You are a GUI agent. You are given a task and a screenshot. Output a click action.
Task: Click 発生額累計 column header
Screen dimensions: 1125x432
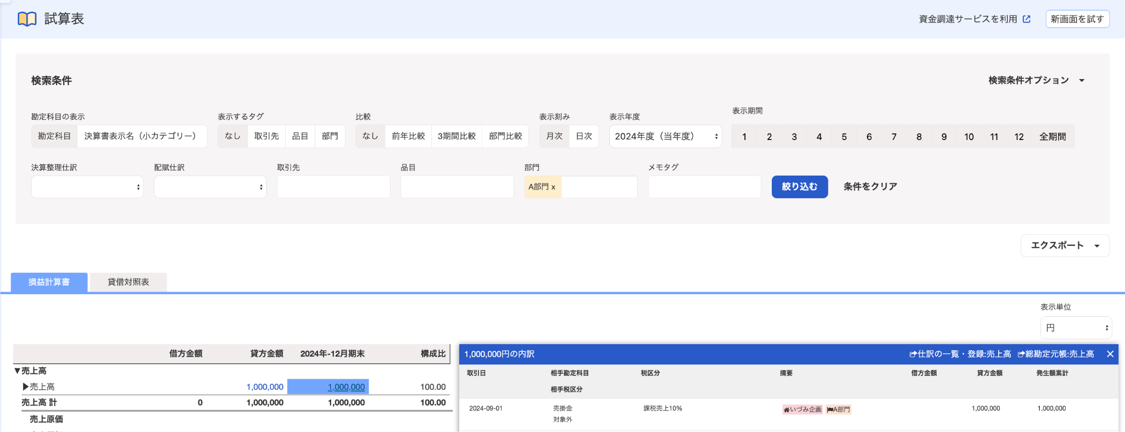pos(1052,373)
